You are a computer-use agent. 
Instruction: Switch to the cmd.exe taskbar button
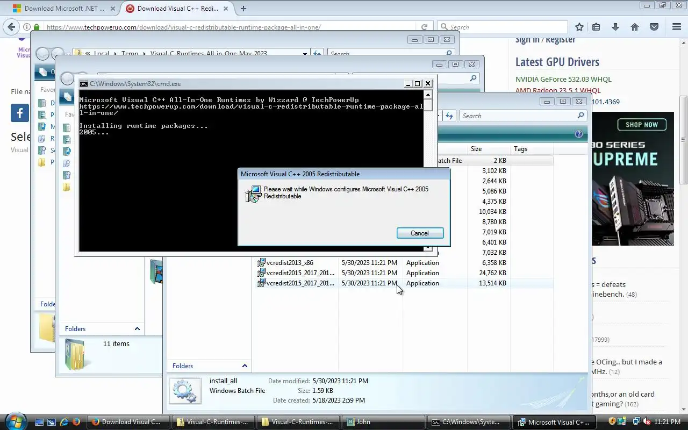[x=469, y=422]
